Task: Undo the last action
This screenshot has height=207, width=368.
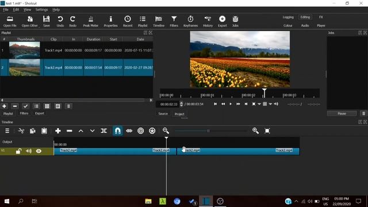Action: pos(60,21)
